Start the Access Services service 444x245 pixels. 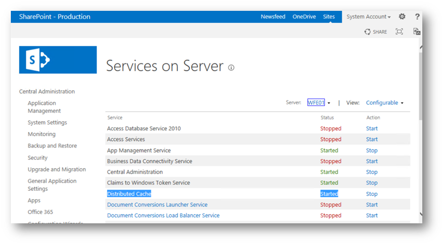point(372,139)
